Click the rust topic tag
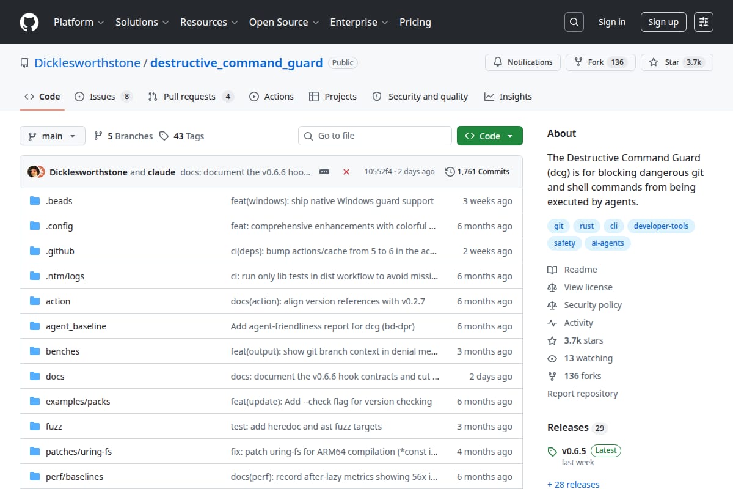The image size is (733, 489). click(x=587, y=226)
